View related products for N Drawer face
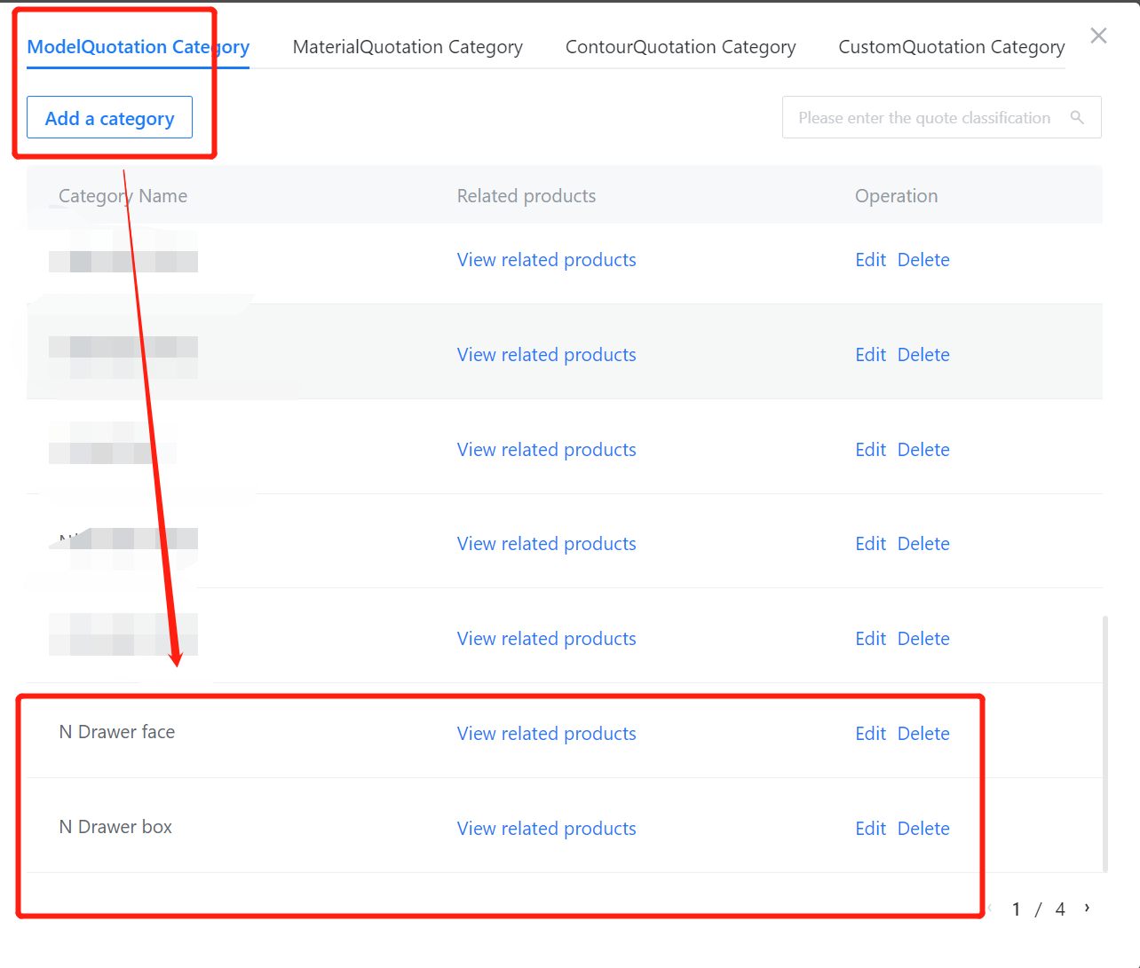Image resolution: width=1140 pixels, height=968 pixels. tap(546, 734)
